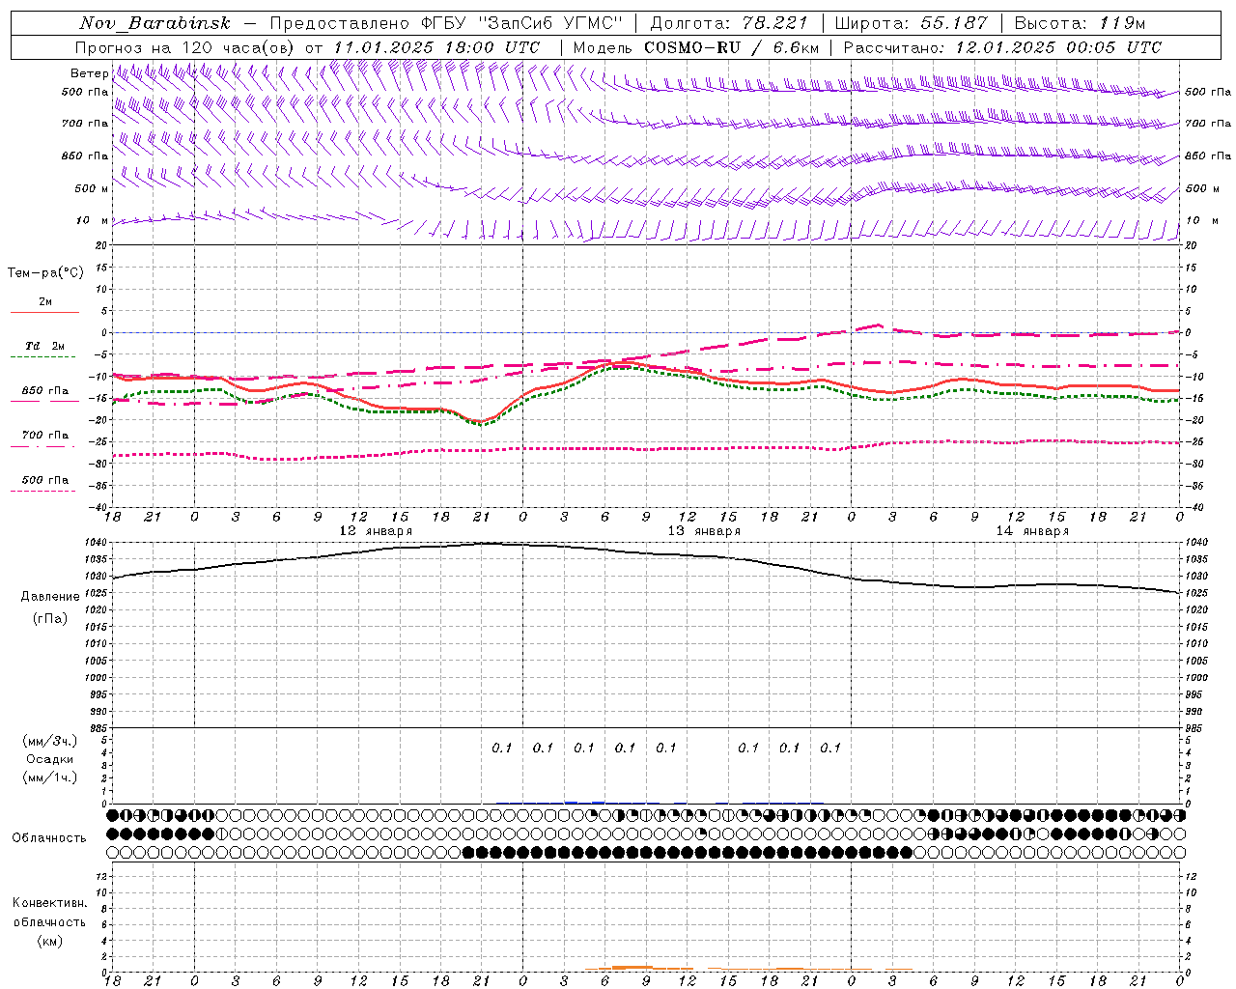Click the Ветер wind label
This screenshot has height=989, width=1236.
coord(89,73)
